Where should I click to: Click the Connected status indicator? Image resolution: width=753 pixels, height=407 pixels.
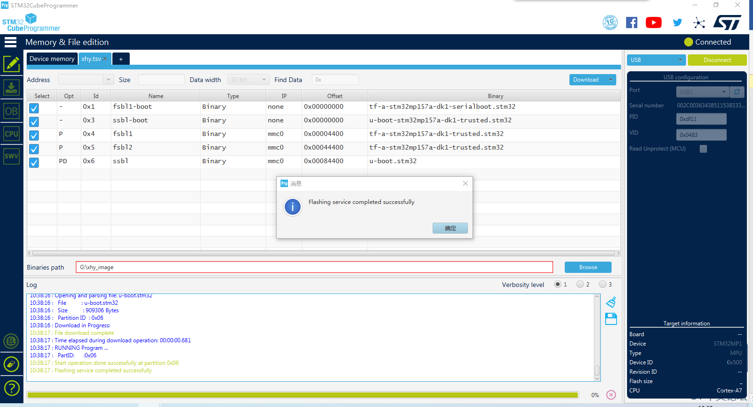click(708, 42)
